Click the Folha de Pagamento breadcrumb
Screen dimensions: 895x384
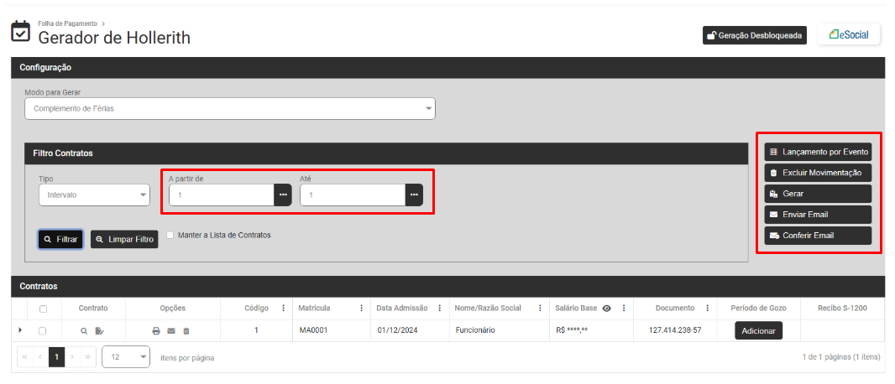pyautogui.click(x=67, y=24)
